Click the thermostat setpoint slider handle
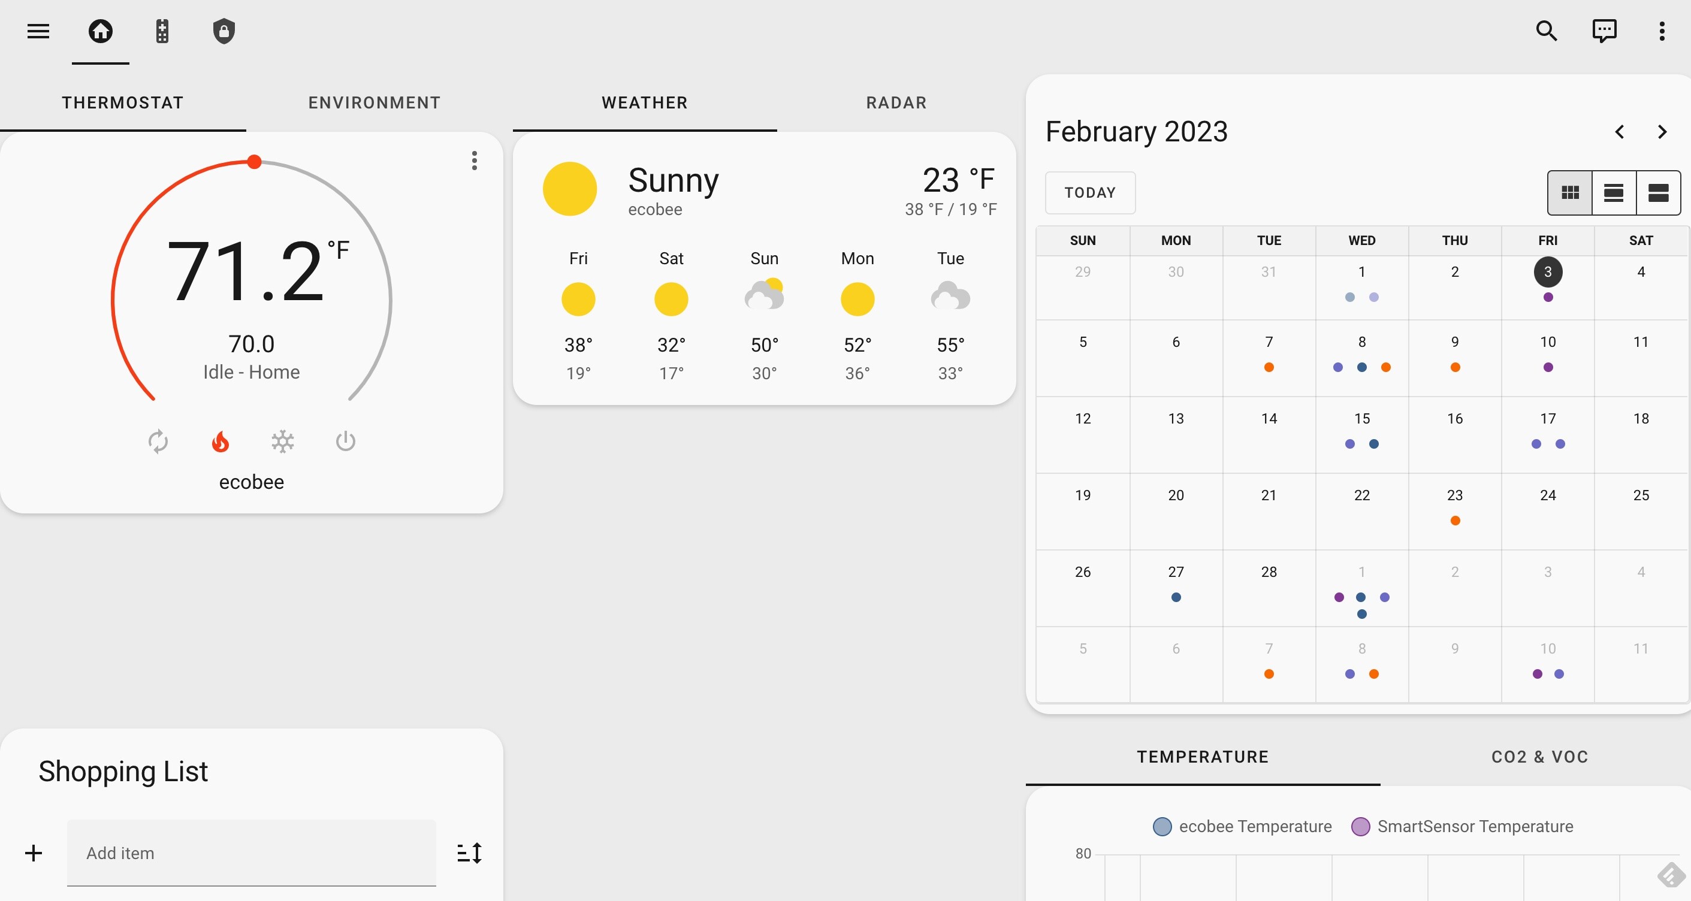Image resolution: width=1691 pixels, height=901 pixels. tap(255, 162)
